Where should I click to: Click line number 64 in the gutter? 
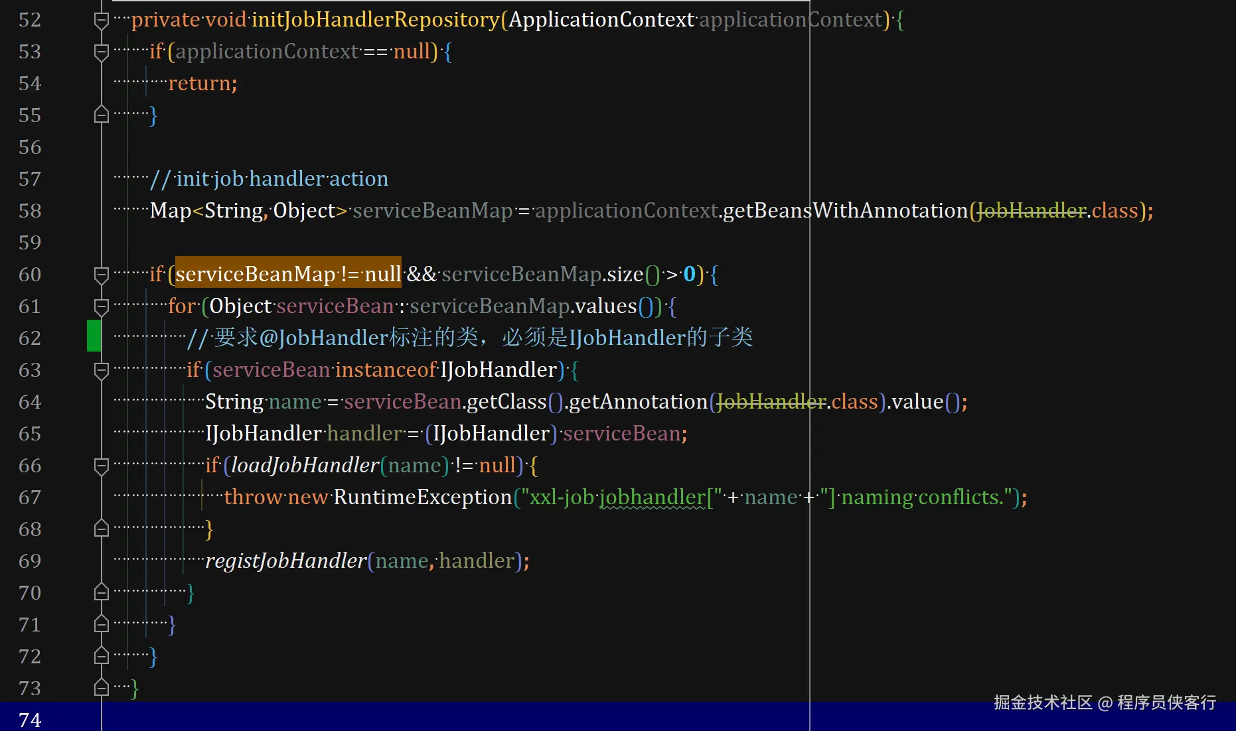click(x=30, y=402)
